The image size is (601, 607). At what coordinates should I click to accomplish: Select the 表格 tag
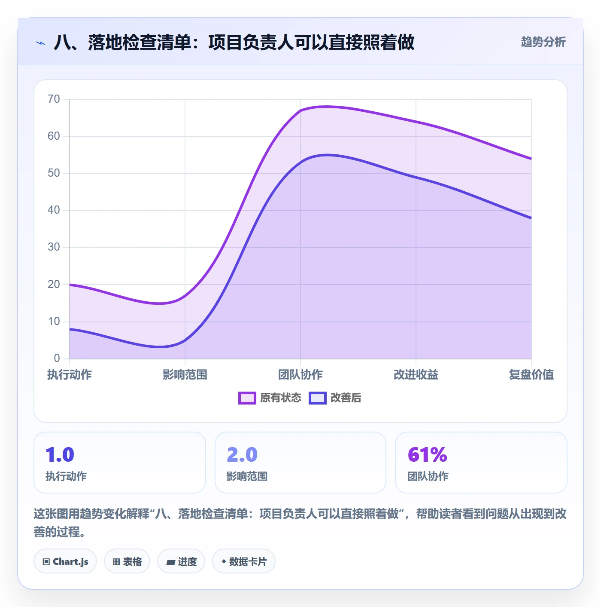[127, 561]
